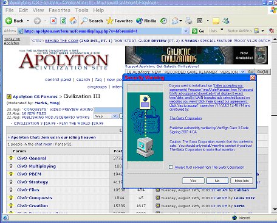Click Yes in the Security Warning dialog
Image resolution: width=277 pixels, height=223 pixels.
pos(193,181)
